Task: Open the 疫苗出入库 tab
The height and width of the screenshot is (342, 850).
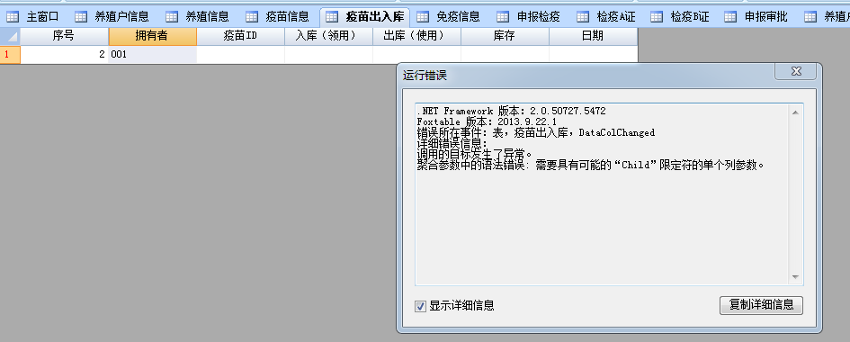Action: point(365,17)
